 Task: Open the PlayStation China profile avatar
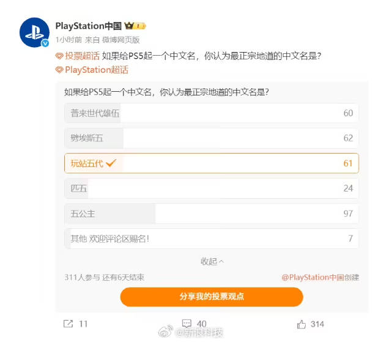coord(34,32)
